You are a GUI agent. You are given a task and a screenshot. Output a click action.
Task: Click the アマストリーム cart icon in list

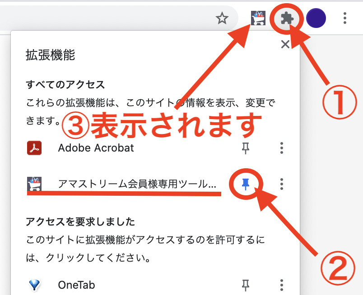pyautogui.click(x=34, y=184)
